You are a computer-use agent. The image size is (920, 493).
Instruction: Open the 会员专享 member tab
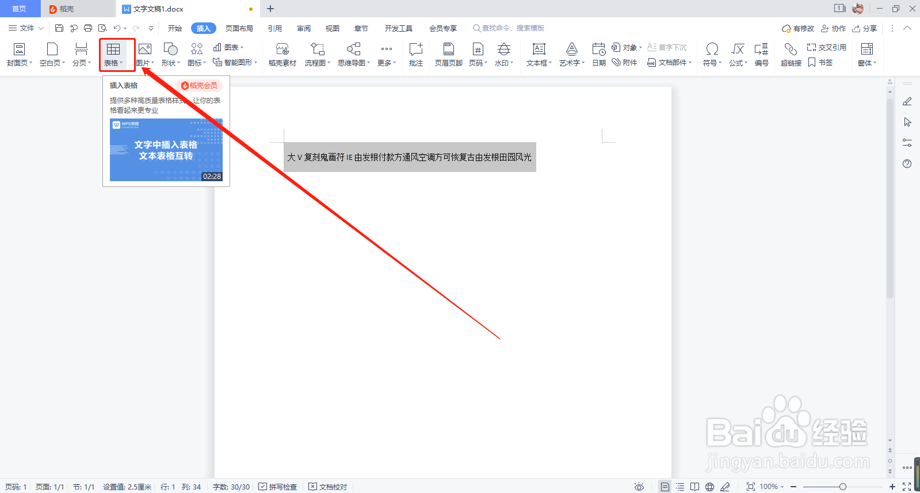coord(443,28)
